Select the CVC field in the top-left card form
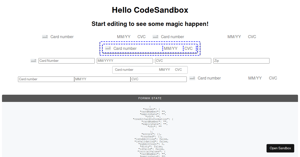The width and height of the screenshot is (300, 157). [x=141, y=37]
